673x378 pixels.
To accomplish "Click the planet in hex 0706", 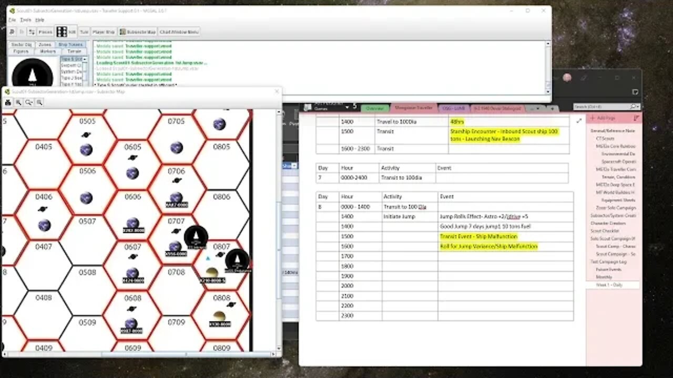I will point(176,197).
